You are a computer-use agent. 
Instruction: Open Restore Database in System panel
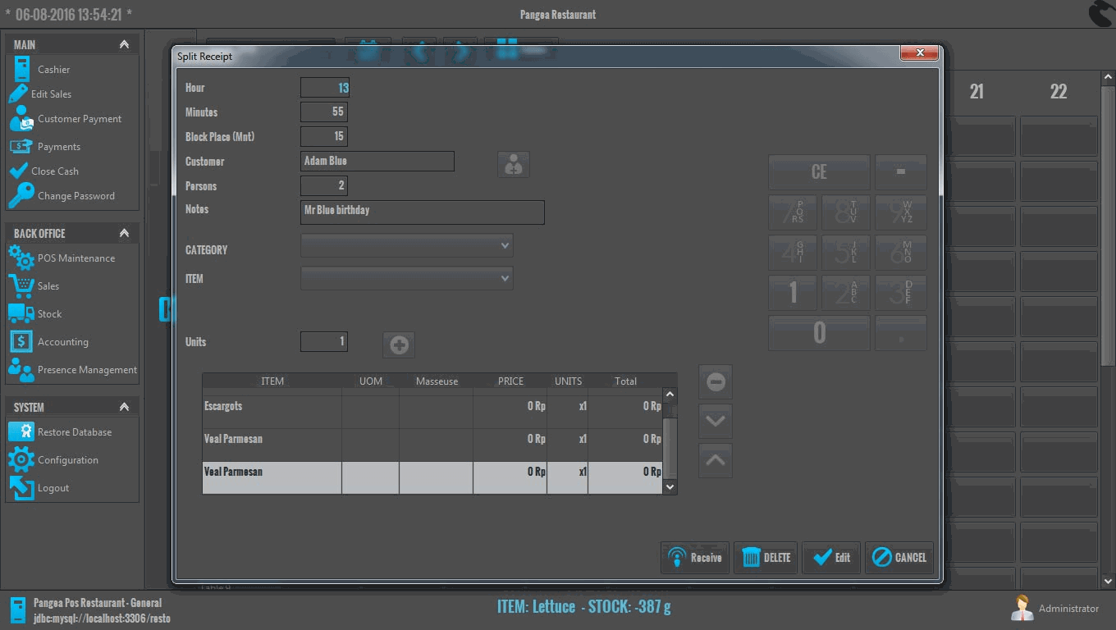[x=74, y=432]
